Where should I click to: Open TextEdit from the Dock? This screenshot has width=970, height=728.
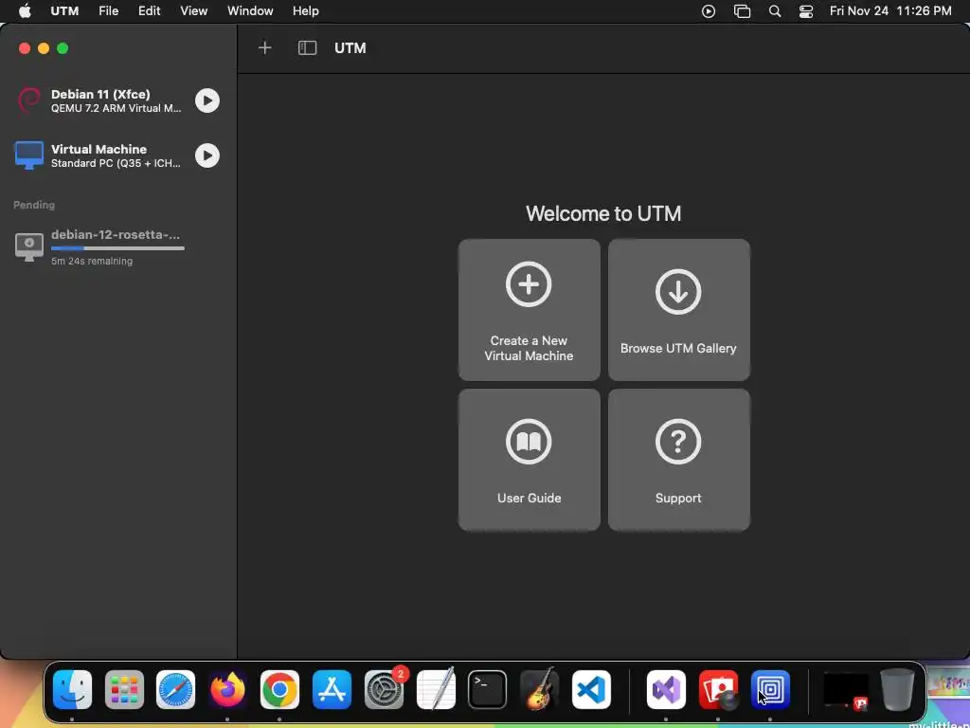tap(436, 689)
